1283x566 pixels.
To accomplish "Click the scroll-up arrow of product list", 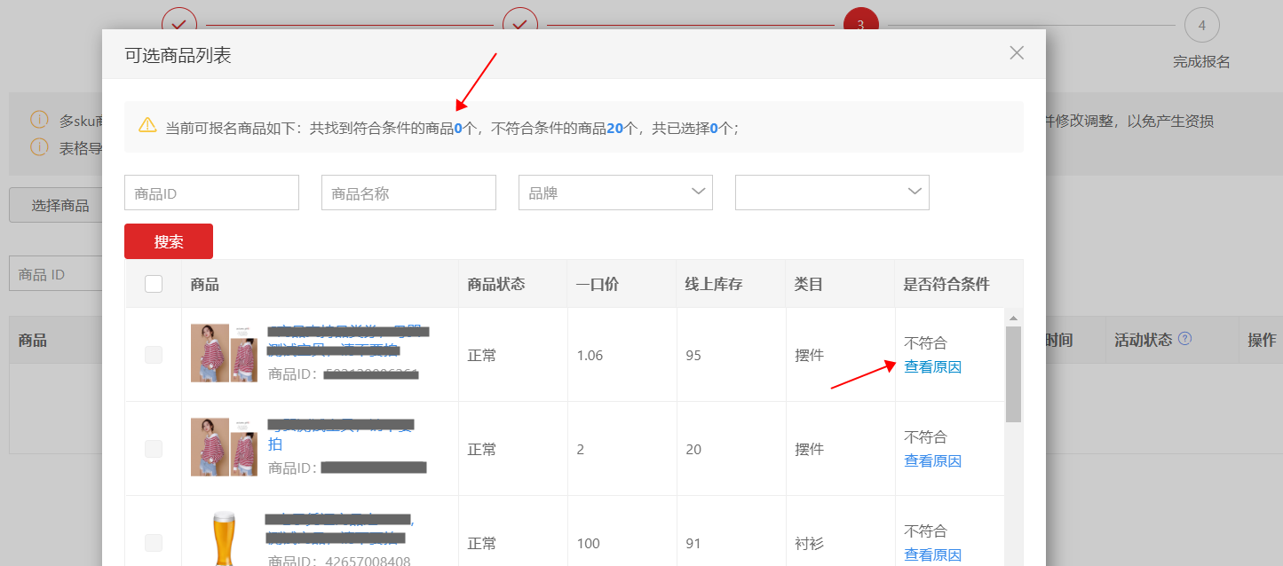I will [x=1013, y=318].
